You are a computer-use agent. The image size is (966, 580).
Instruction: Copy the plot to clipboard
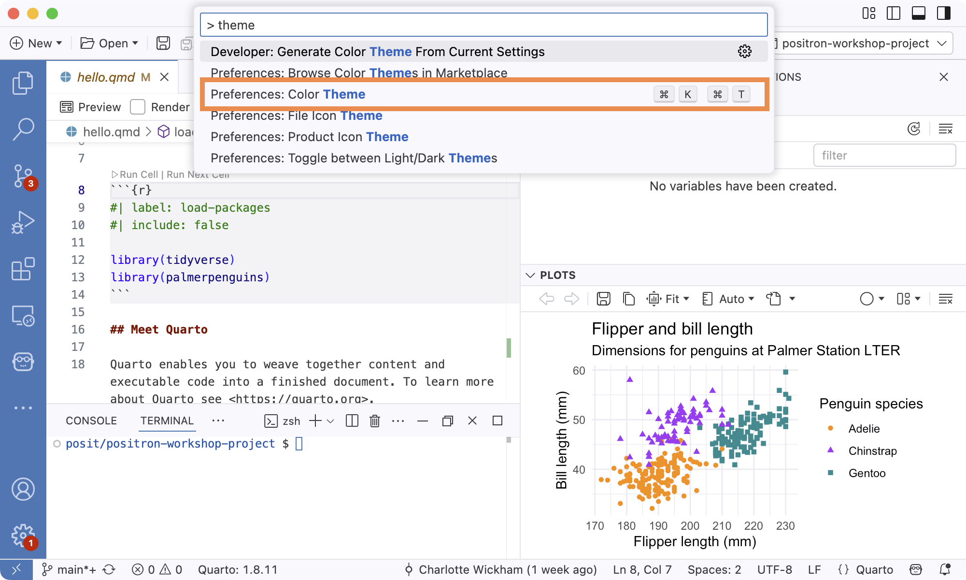tap(628, 299)
